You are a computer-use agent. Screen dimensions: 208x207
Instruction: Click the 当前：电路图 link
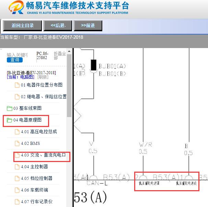click(21, 77)
